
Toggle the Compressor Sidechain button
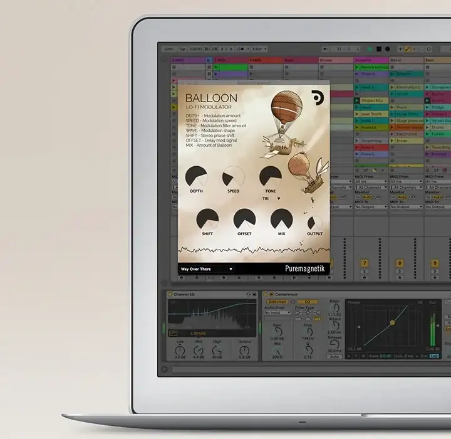[x=277, y=302]
